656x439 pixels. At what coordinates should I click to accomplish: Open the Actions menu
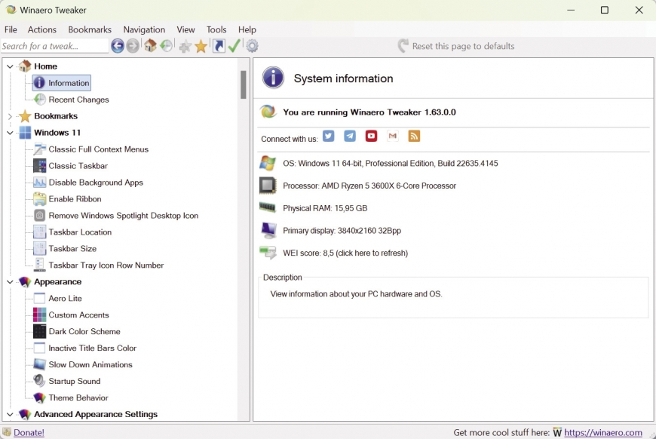(x=41, y=29)
